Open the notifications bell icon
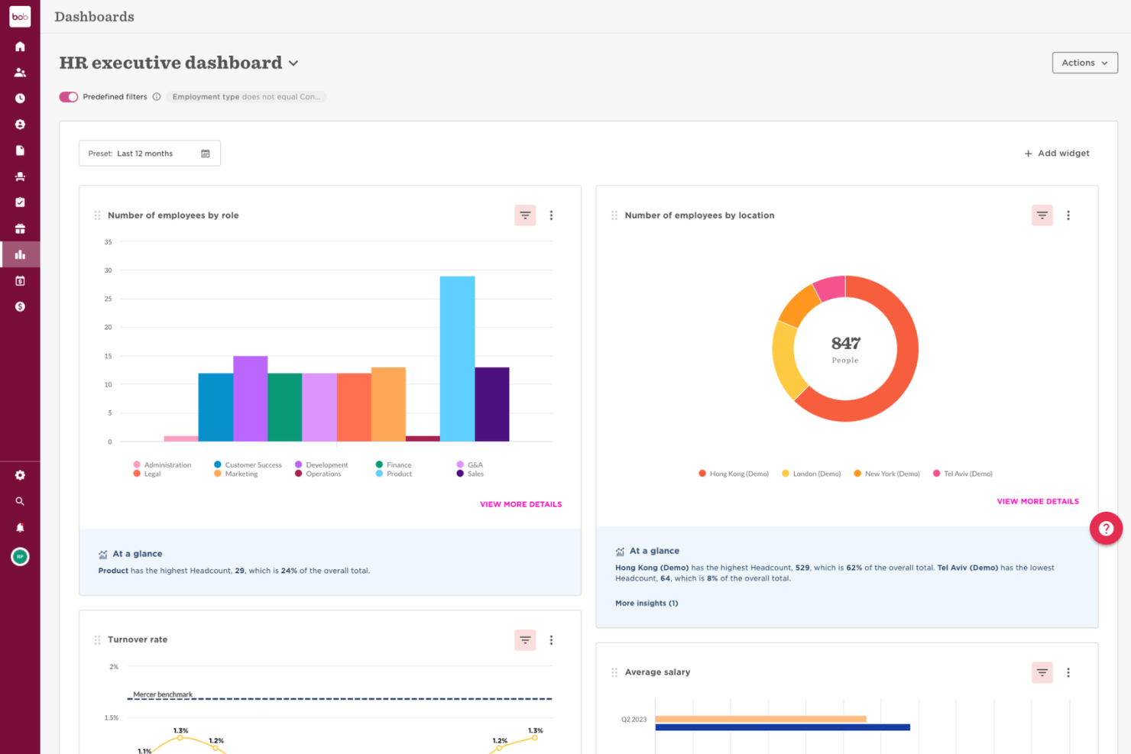 20,527
